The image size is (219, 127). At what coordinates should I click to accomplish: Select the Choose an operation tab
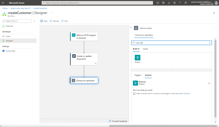click(144, 35)
